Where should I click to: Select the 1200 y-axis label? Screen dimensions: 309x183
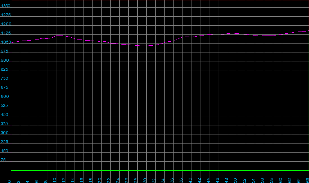coord(6,24)
